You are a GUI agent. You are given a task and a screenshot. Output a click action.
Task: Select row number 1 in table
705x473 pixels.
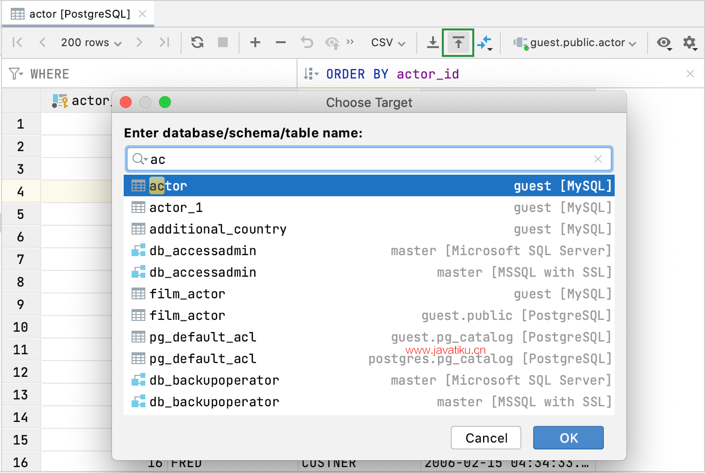[x=21, y=124]
